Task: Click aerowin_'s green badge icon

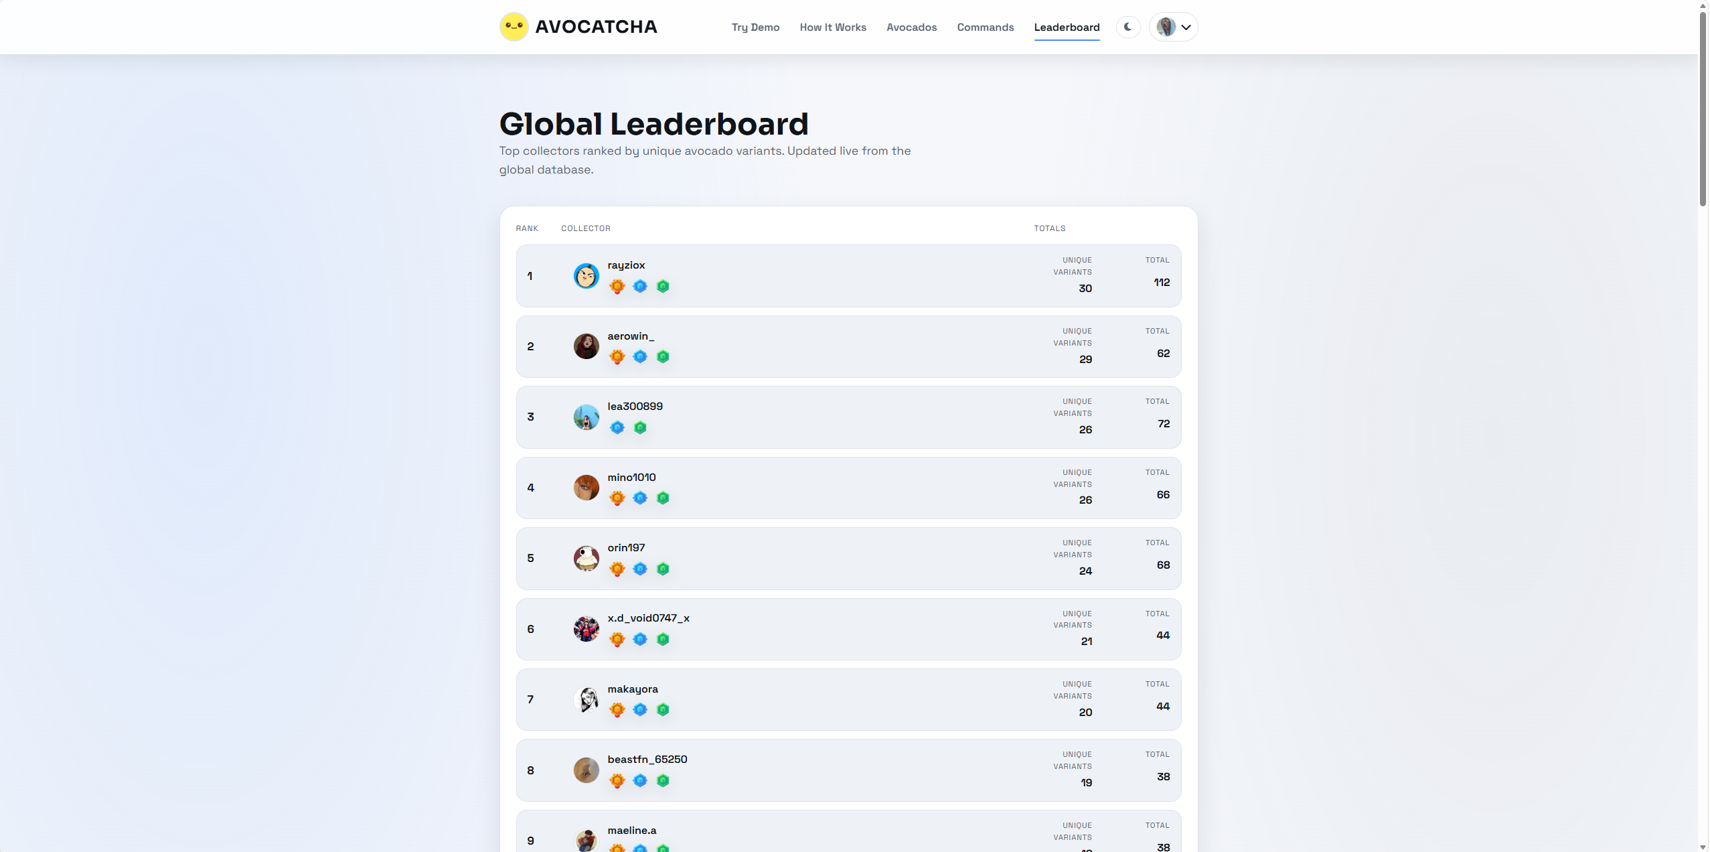Action: pyautogui.click(x=663, y=357)
